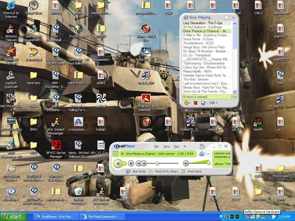Open the save playlist dropdown in Now Playing

(204, 103)
